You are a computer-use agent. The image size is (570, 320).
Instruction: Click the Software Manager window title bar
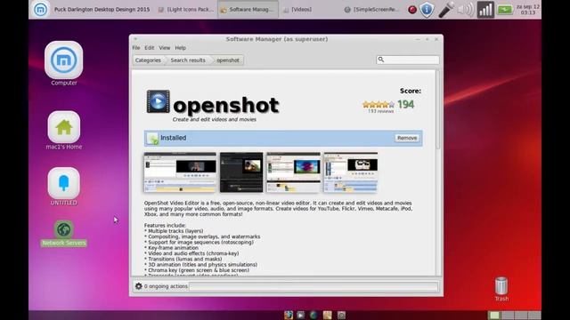point(277,39)
